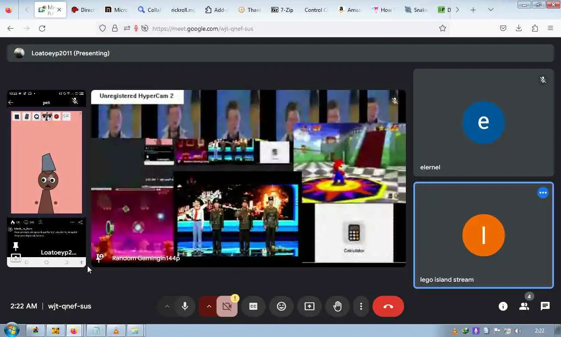Open the Pocket save icon

click(x=503, y=28)
